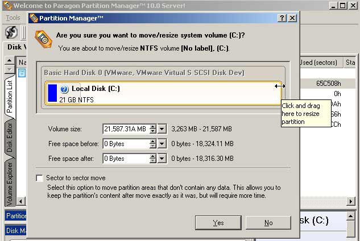Image resolution: width=360 pixels, height=241 pixels.
Task: Click the blue help icon on Local Disk (C:)
Action: click(64, 89)
